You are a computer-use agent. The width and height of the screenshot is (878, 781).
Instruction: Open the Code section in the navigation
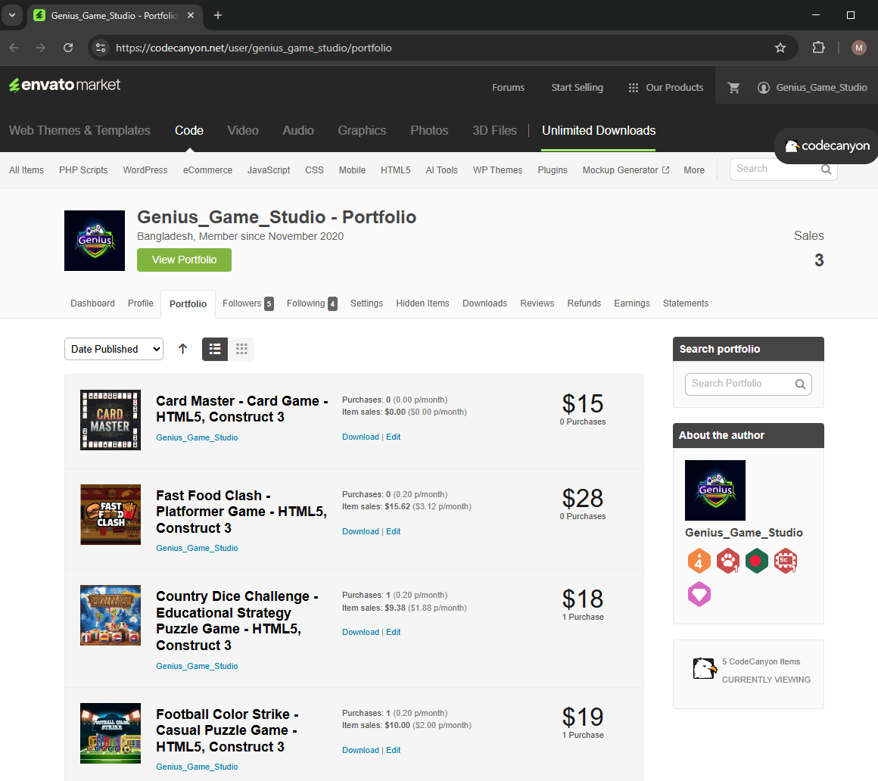pos(188,130)
